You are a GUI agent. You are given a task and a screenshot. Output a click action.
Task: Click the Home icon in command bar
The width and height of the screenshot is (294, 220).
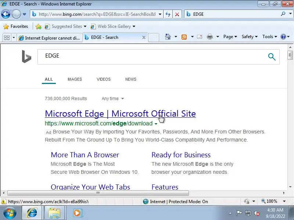click(x=168, y=37)
